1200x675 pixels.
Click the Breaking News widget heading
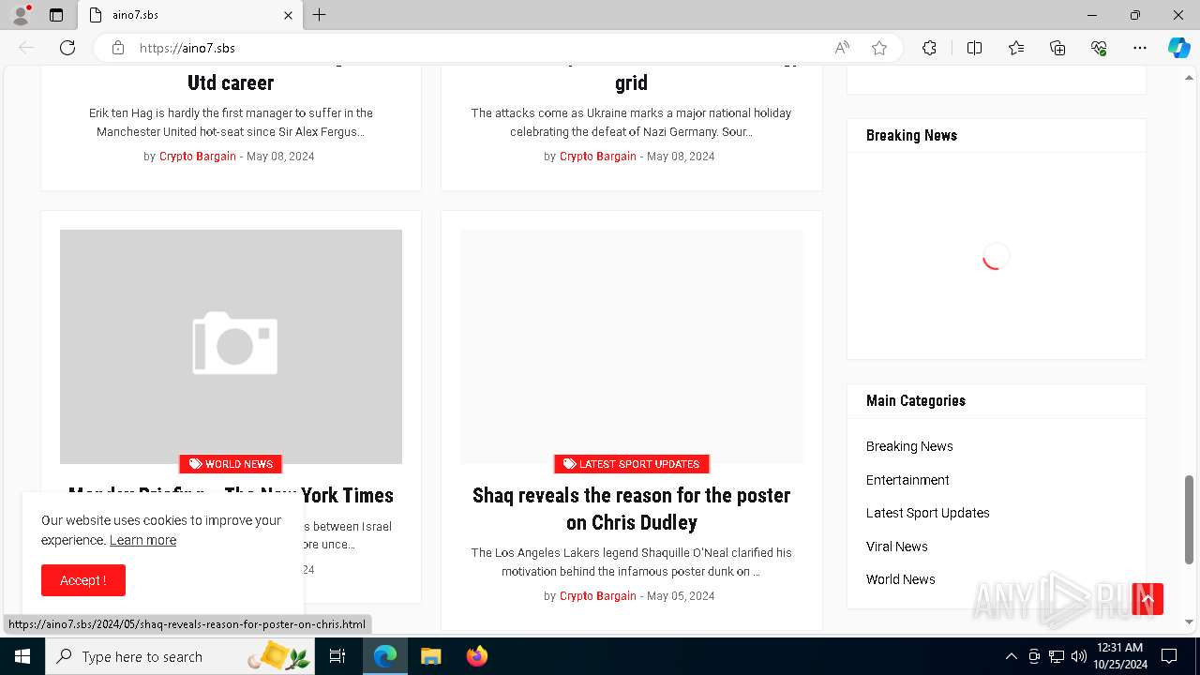(x=911, y=135)
